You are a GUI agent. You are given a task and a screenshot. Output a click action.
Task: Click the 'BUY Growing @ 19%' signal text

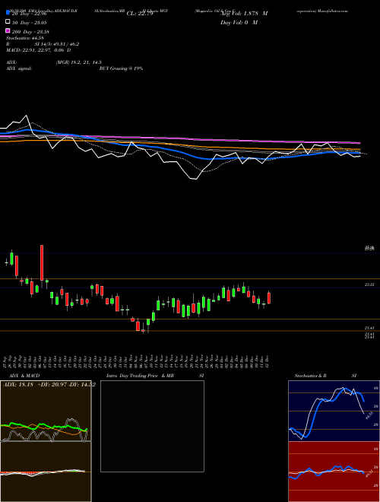click(121, 68)
